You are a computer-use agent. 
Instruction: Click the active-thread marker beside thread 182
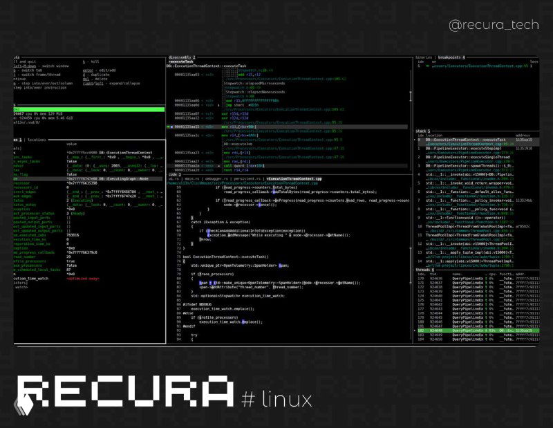[x=414, y=331]
